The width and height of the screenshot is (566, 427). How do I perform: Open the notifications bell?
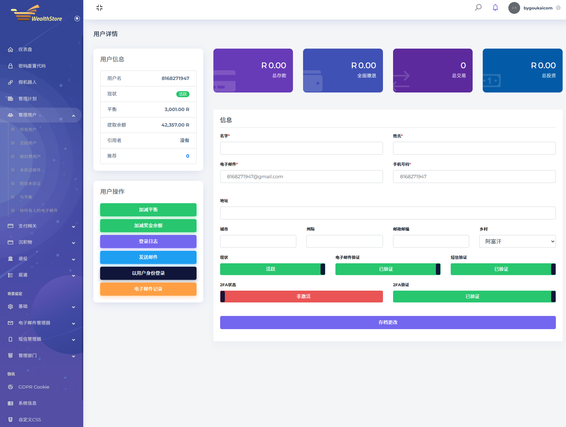(495, 7)
